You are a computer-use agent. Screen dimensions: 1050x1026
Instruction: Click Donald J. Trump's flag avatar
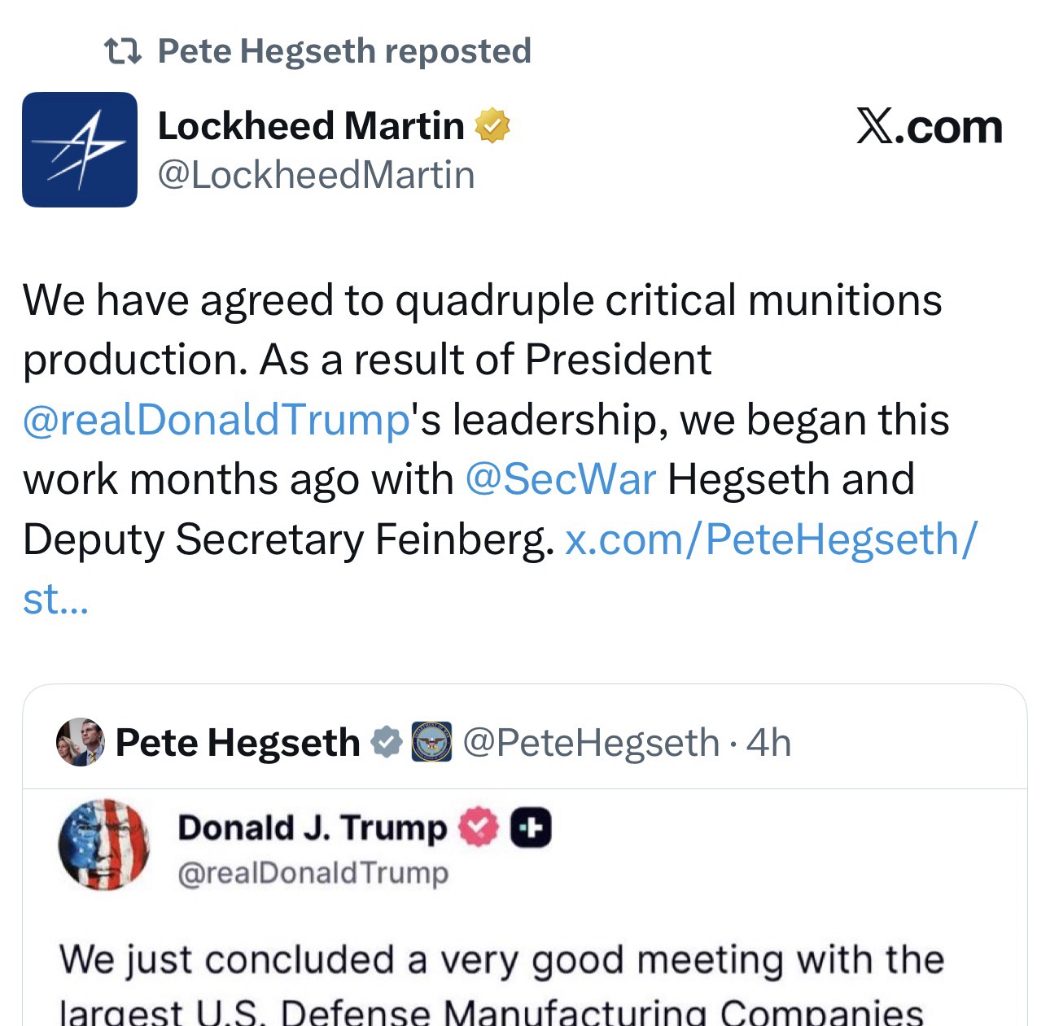(x=103, y=845)
